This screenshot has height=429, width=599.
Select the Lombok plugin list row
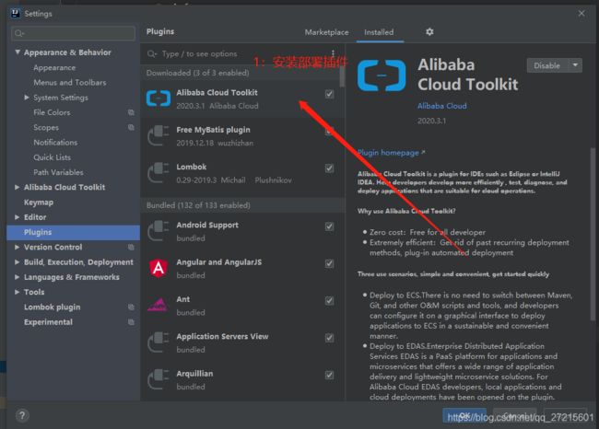coord(242,173)
